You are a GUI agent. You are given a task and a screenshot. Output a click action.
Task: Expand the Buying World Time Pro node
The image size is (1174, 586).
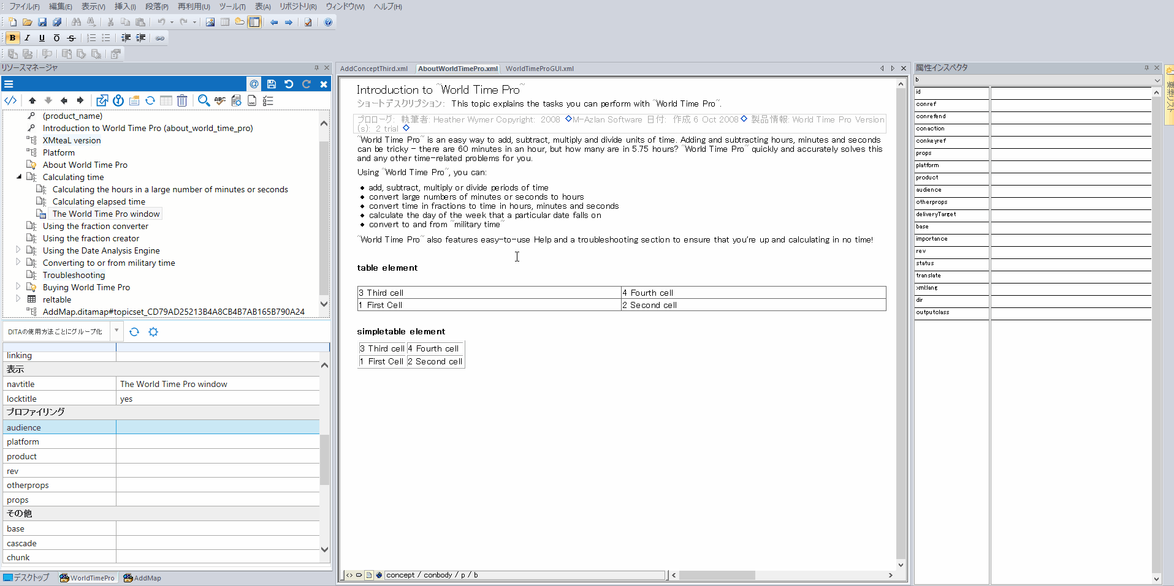[18, 287]
